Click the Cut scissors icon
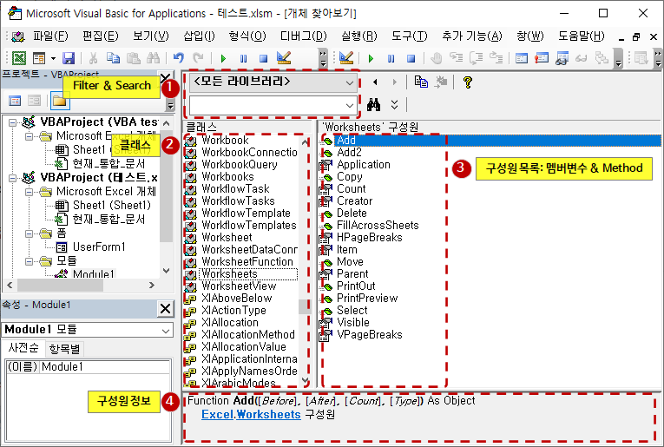The width and height of the screenshot is (664, 447). (x=93, y=57)
